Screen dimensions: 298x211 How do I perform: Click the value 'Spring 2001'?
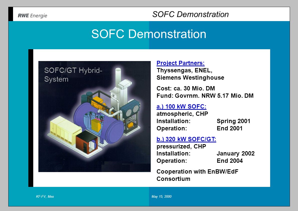click(233, 121)
